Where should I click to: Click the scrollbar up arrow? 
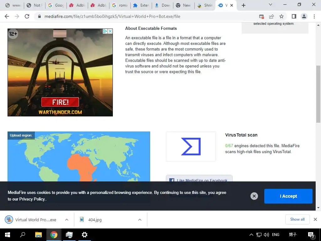point(318,25)
